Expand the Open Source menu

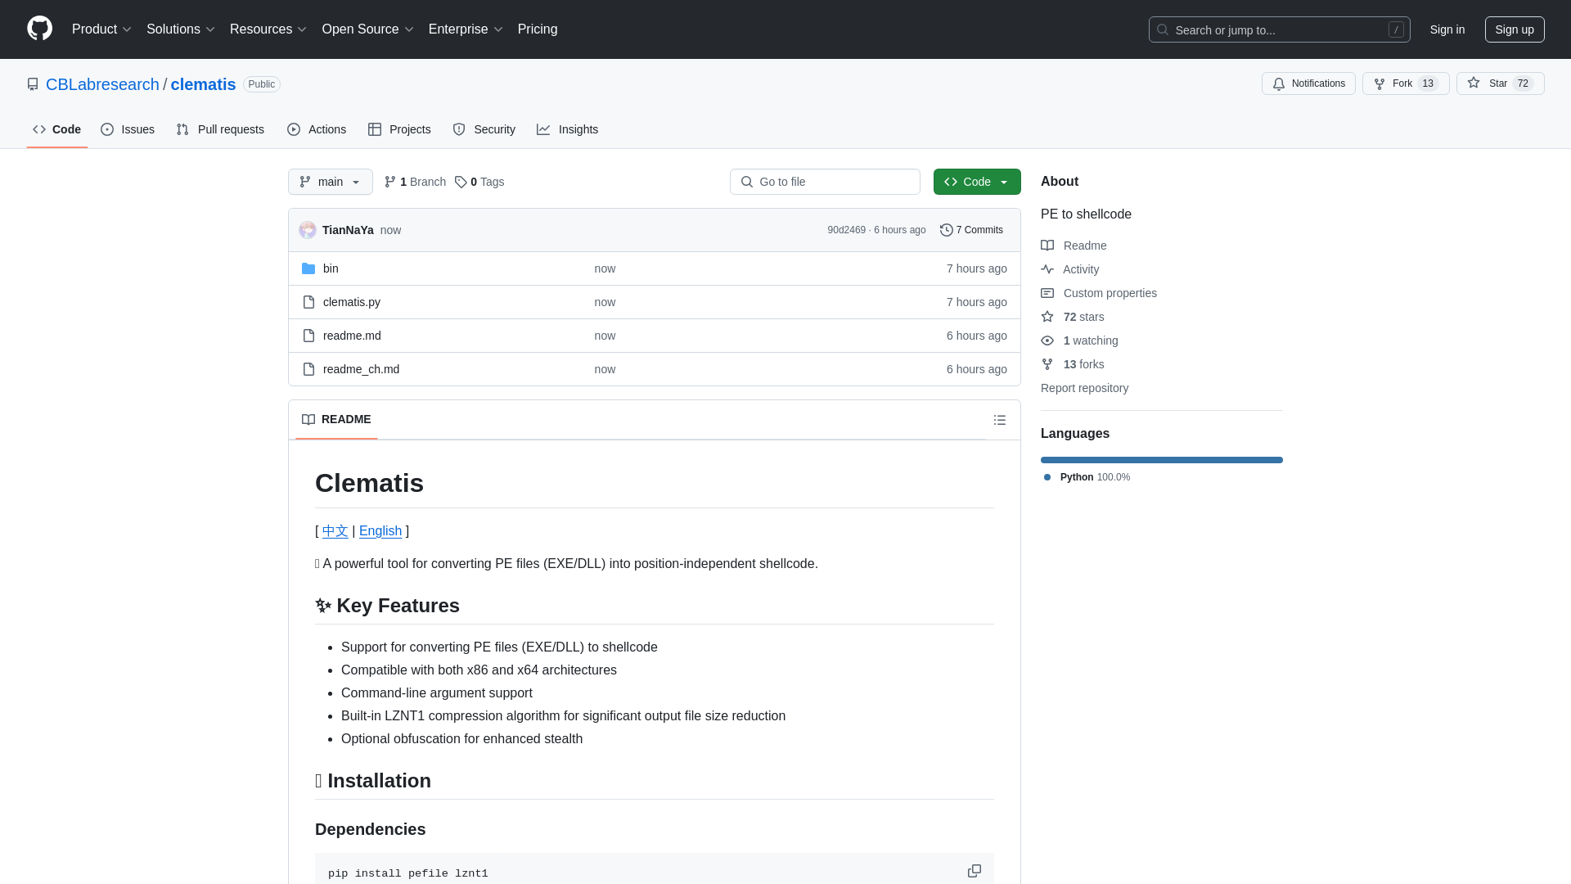[368, 29]
